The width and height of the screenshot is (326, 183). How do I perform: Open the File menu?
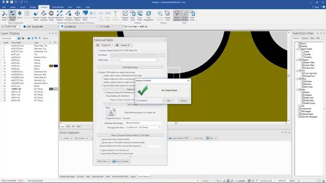coord(4,7)
